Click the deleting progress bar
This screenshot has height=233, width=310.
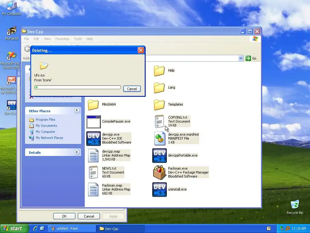point(77,87)
